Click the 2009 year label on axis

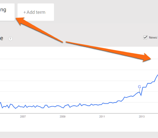coord(62,116)
